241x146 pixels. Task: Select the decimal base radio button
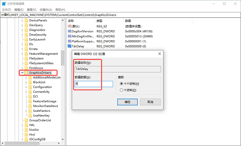click(121, 90)
